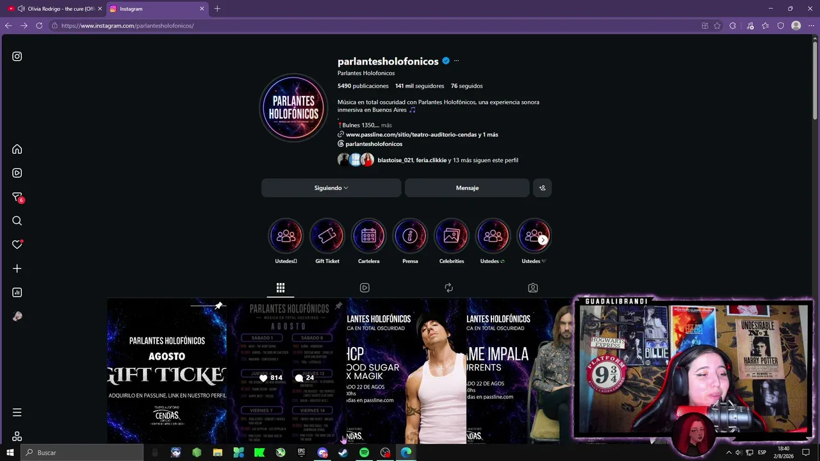The width and height of the screenshot is (820, 461).
Task: View the 76 seguidos list
Action: pos(466,86)
